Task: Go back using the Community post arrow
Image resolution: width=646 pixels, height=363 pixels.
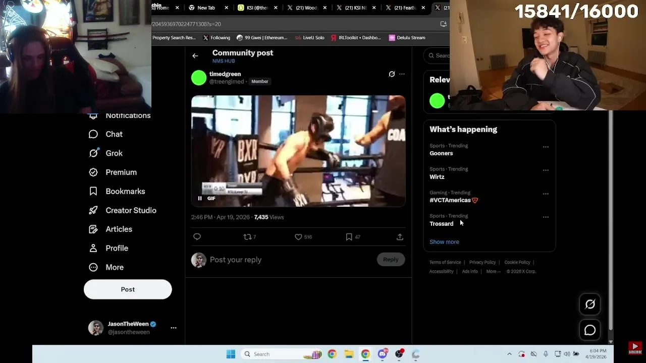Action: pos(195,56)
